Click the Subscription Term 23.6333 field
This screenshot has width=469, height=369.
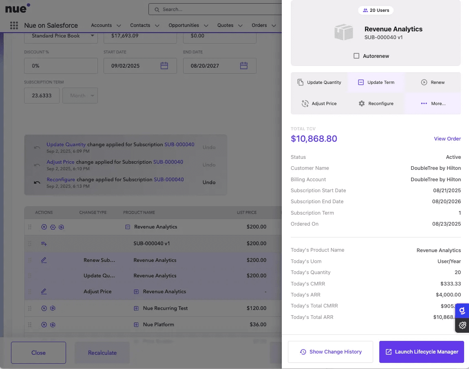point(42,96)
